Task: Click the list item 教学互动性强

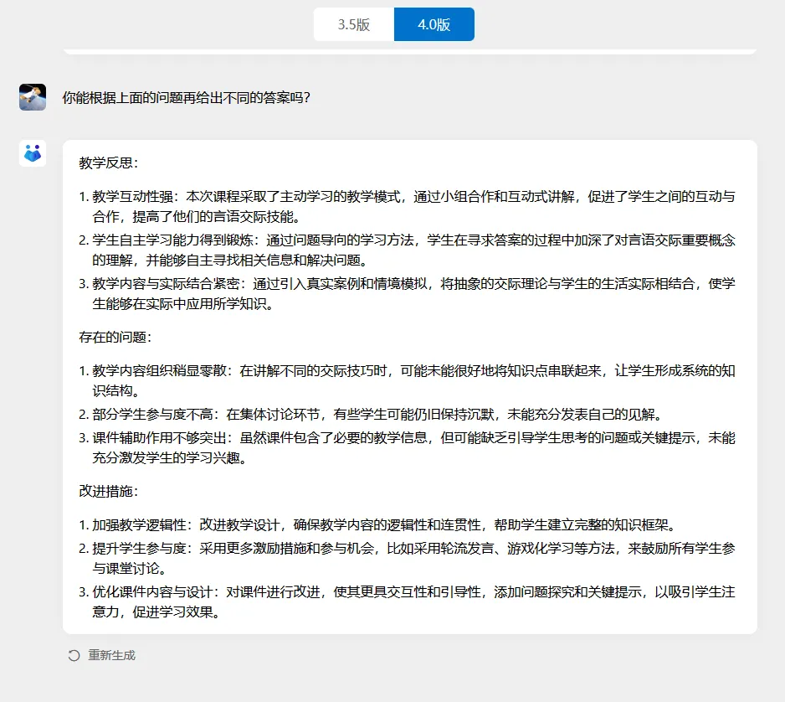Action: [x=407, y=206]
